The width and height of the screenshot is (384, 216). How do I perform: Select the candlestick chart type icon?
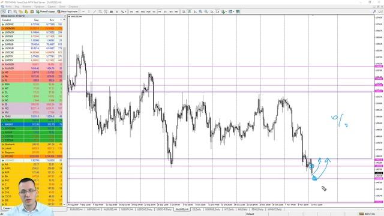coord(190,11)
